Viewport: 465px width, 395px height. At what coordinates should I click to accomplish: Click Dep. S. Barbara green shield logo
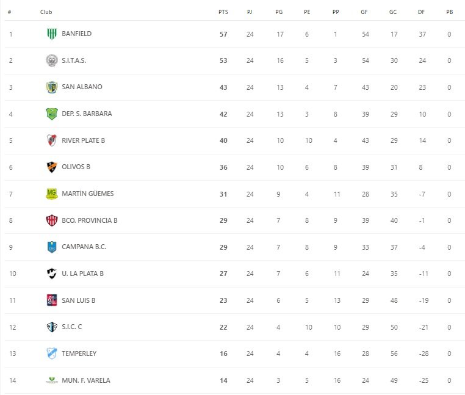click(52, 114)
